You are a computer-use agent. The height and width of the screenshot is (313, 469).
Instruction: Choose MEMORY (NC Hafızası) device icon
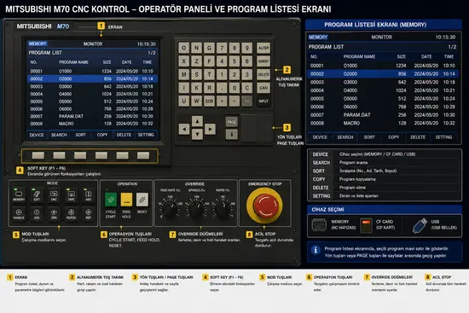(x=319, y=225)
